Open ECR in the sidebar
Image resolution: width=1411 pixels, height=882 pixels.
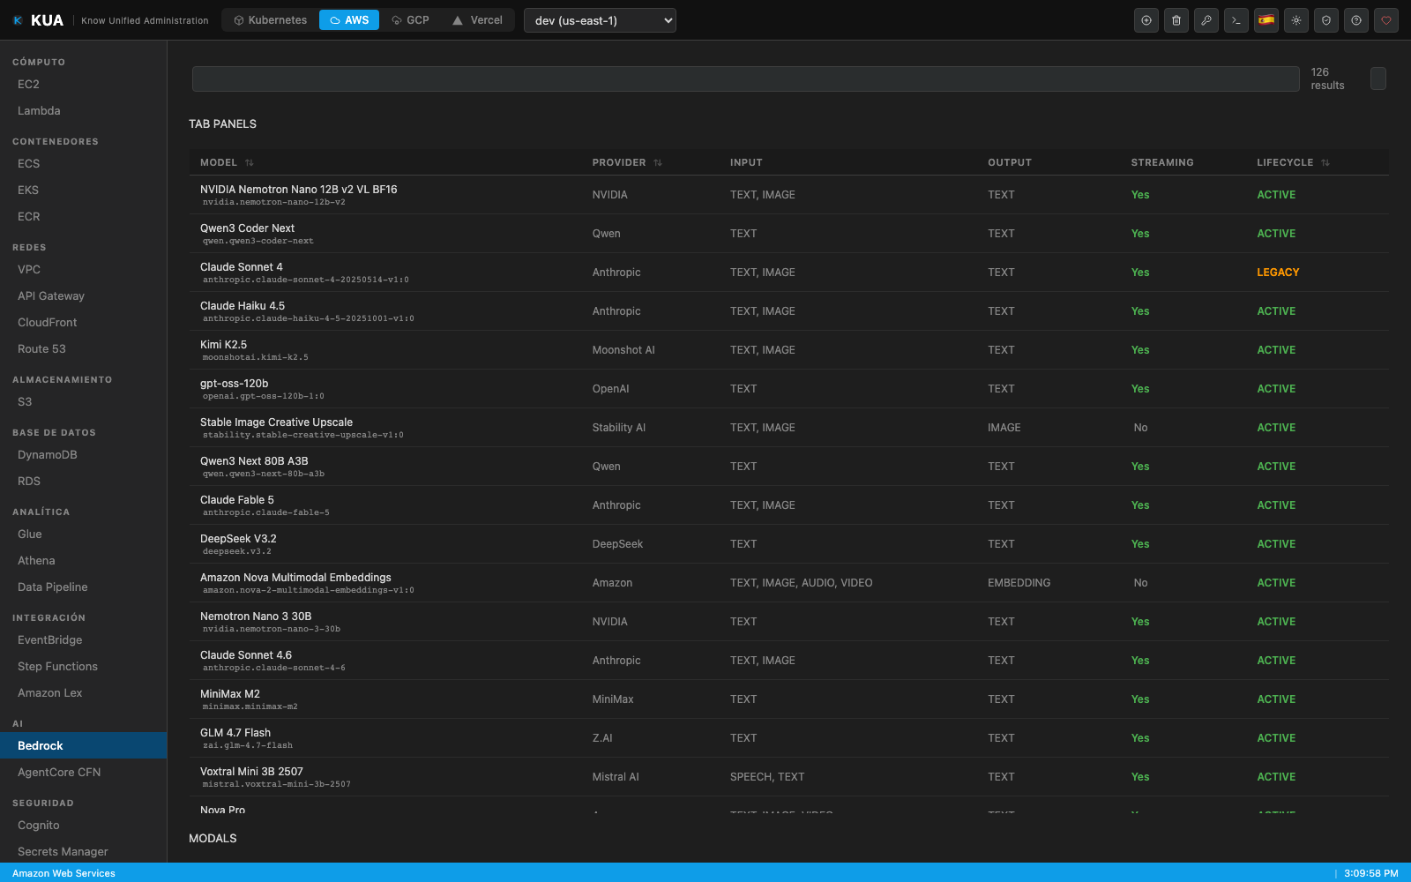[x=84, y=217]
